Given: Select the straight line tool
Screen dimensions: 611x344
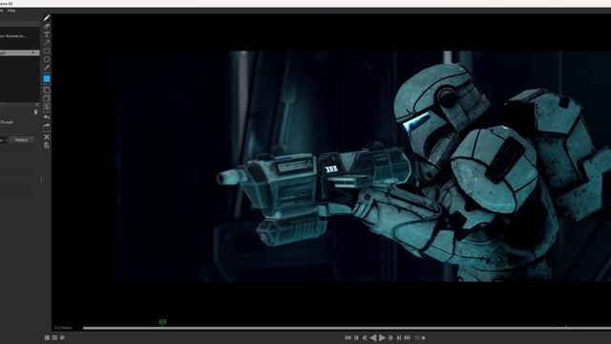Looking at the screenshot, I should [47, 68].
